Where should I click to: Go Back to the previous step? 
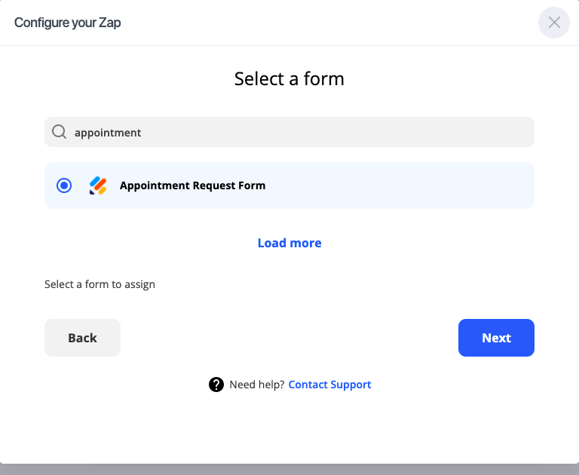pos(82,338)
